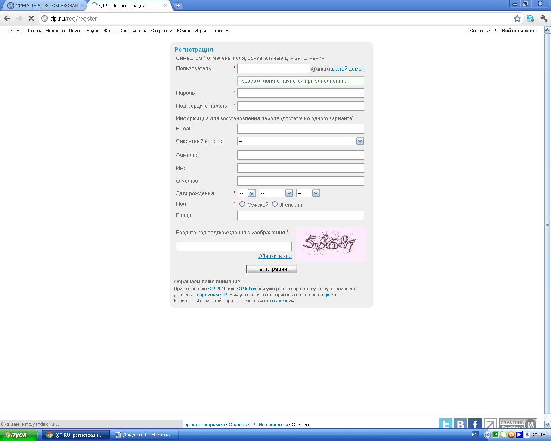Click the page scrollbar down arrow

[548, 425]
